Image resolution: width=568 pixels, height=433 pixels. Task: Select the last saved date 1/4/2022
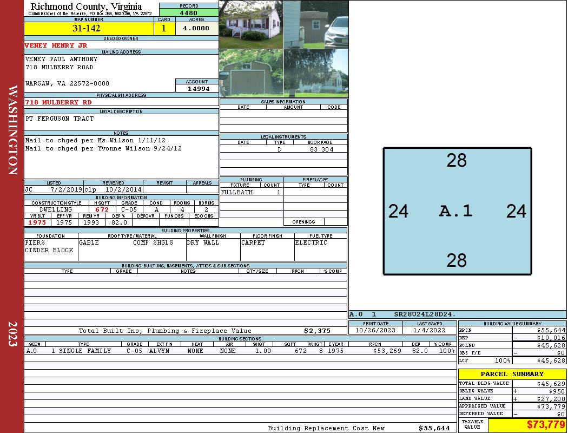pos(430,331)
